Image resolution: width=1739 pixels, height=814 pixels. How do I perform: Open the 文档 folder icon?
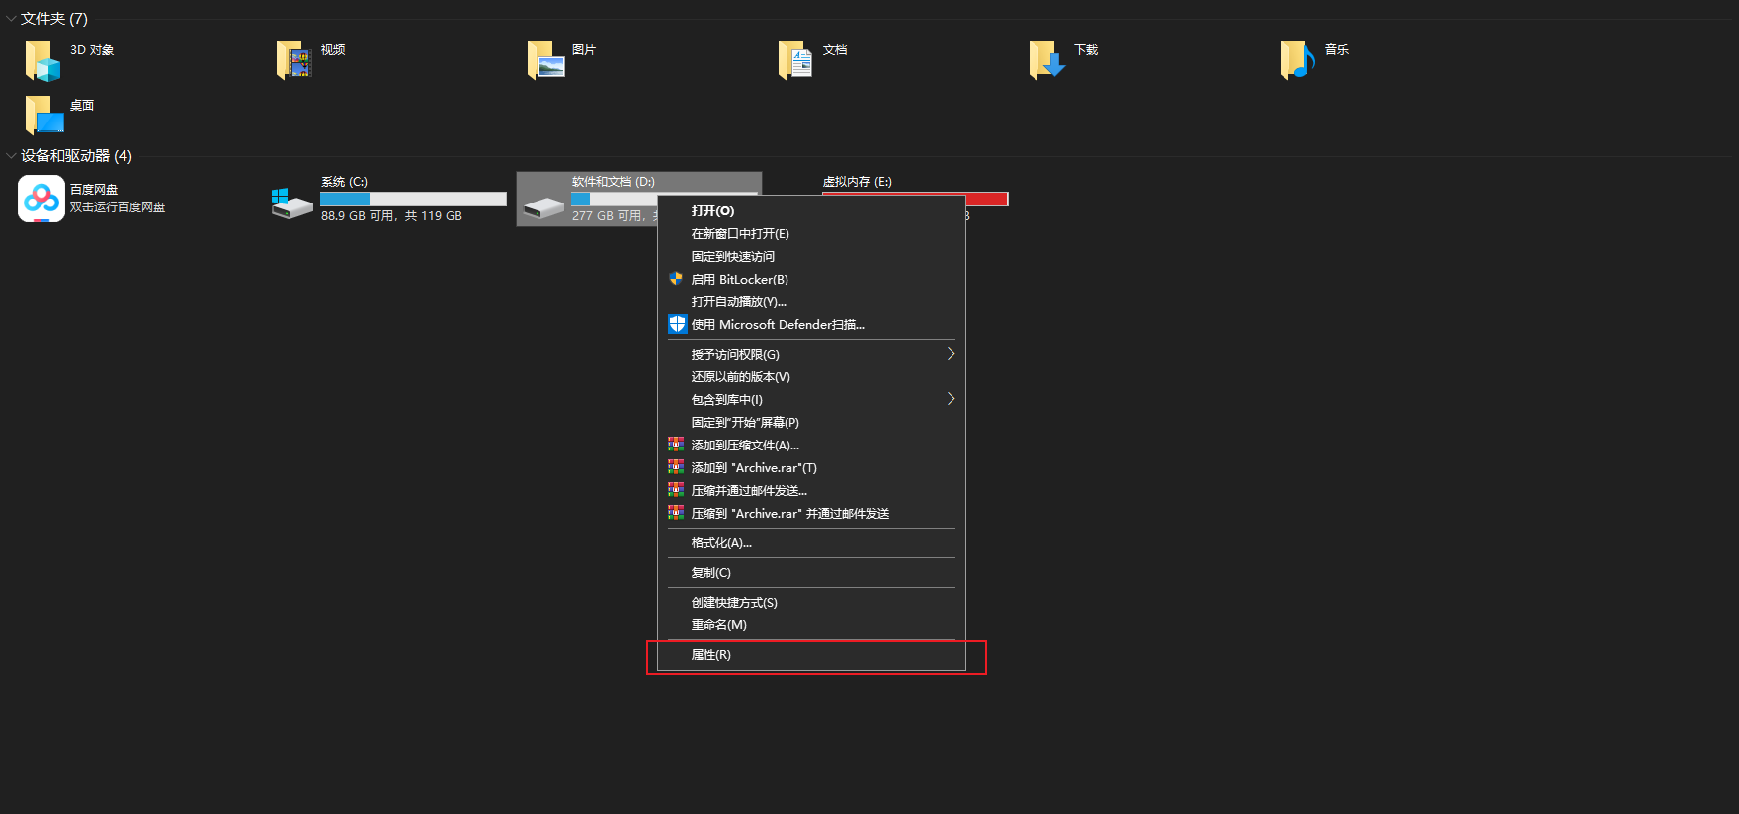pos(796,60)
